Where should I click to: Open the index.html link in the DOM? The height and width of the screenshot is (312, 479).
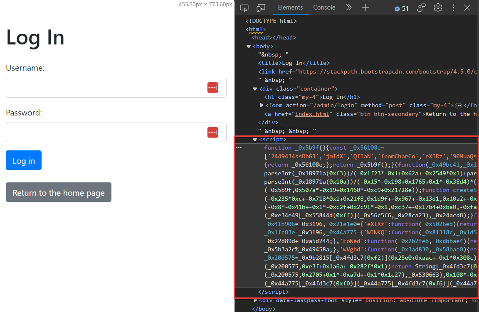[x=312, y=114]
